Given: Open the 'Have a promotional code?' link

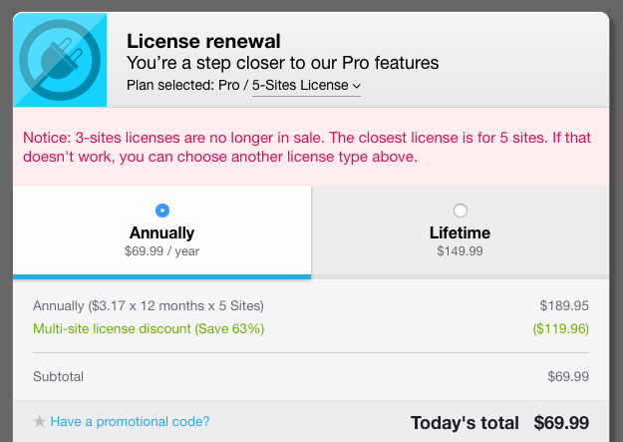Looking at the screenshot, I should point(130,421).
